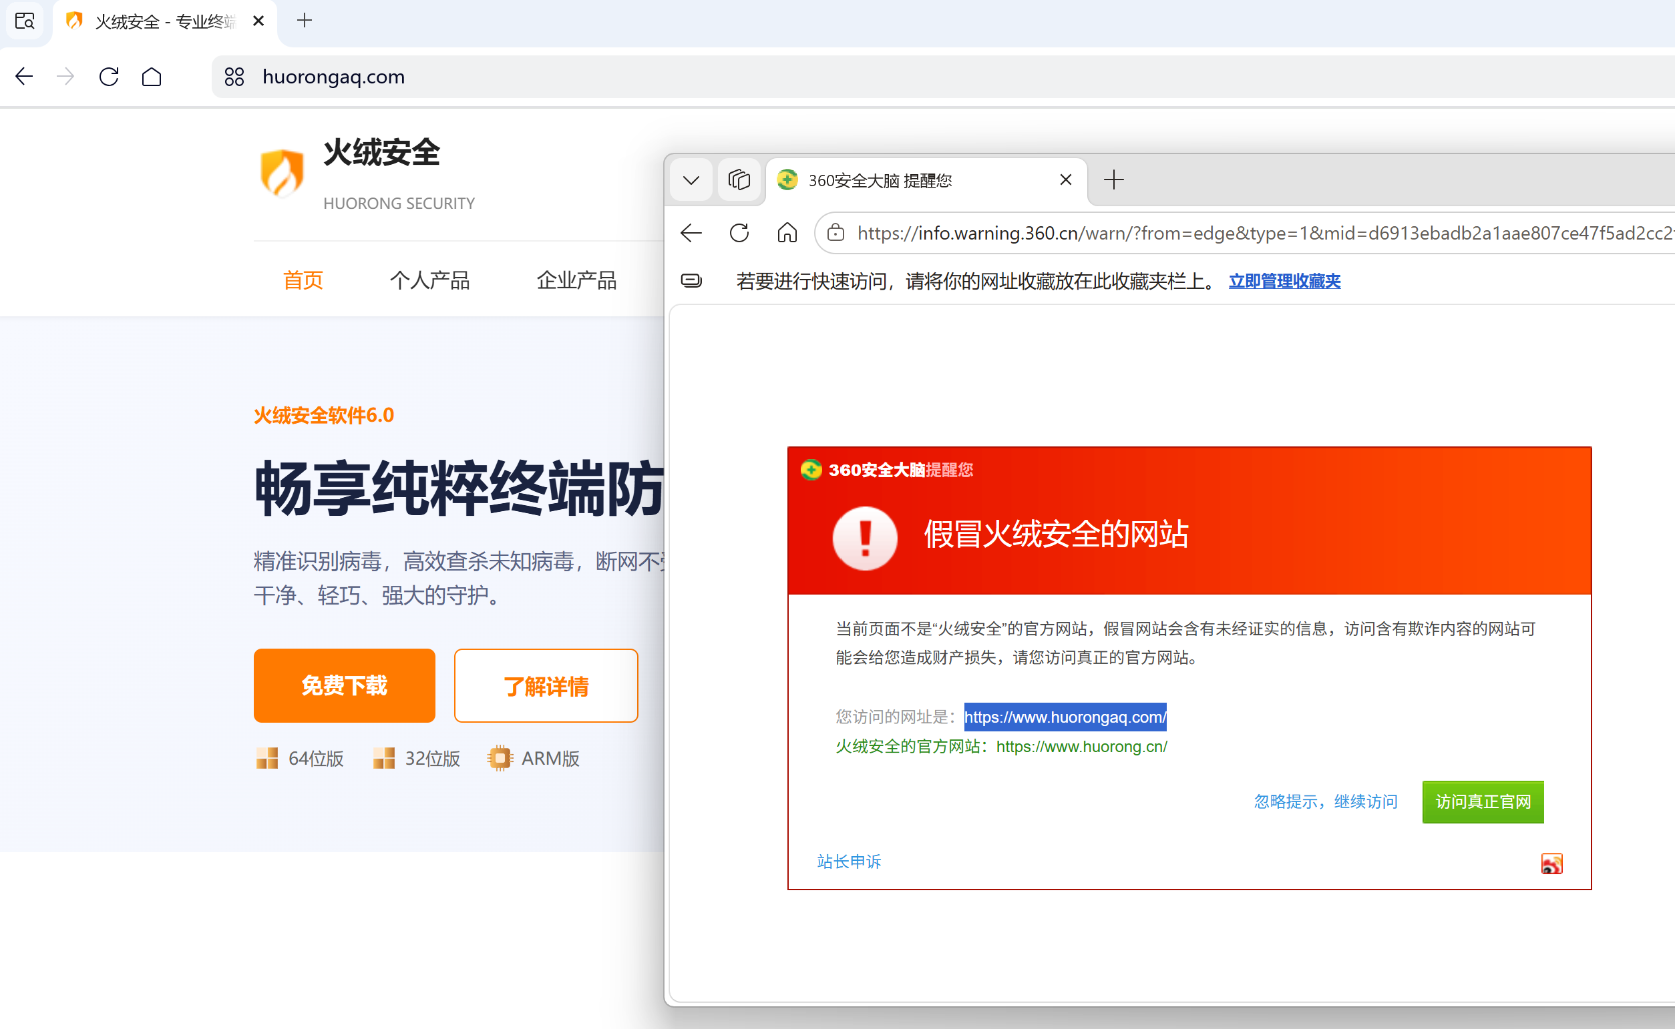Expand the tab actions chevron in Edge window

tap(691, 180)
